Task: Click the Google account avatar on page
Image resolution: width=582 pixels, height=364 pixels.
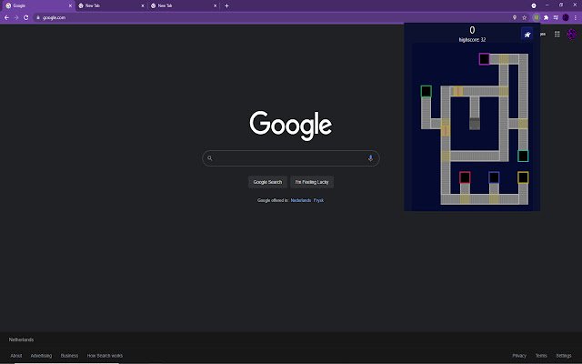Action: pos(572,35)
